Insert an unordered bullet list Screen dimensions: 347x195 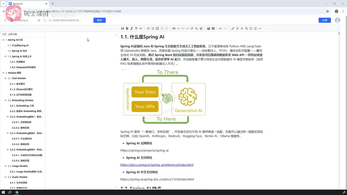(x=148, y=28)
